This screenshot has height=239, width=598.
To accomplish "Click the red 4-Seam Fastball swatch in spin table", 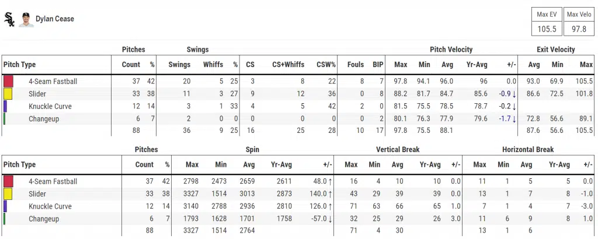I will point(8,181).
